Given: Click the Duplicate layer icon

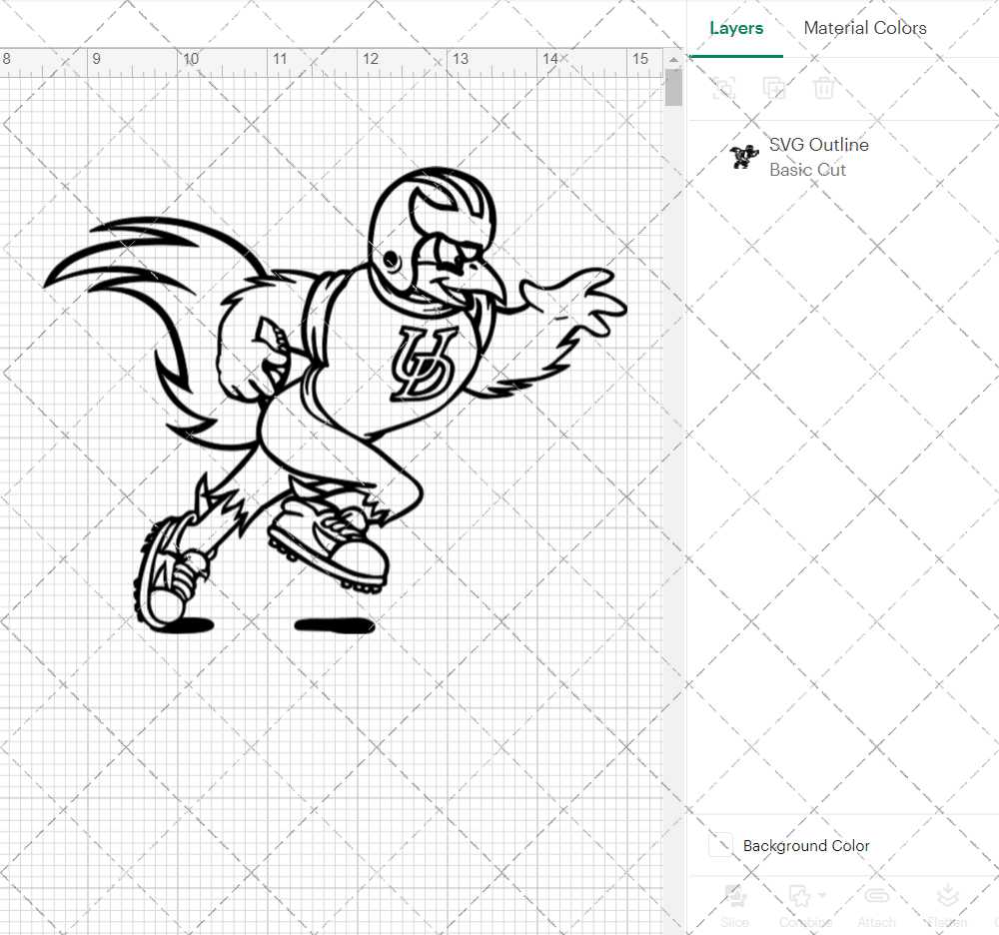Looking at the screenshot, I should [x=773, y=88].
